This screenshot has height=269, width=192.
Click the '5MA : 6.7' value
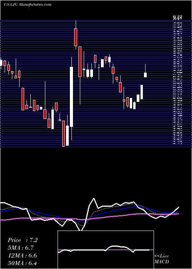pyautogui.click(x=21, y=248)
